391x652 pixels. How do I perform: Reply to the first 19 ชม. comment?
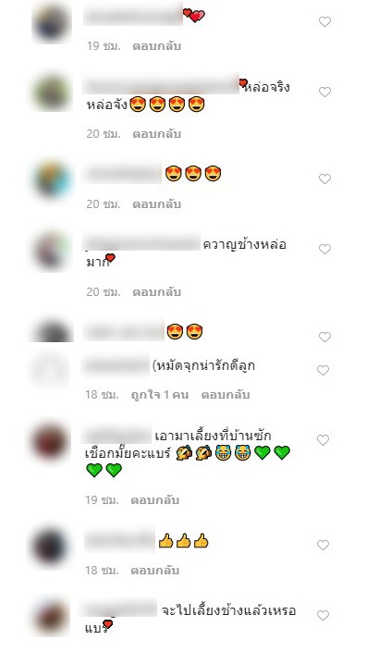(x=156, y=45)
